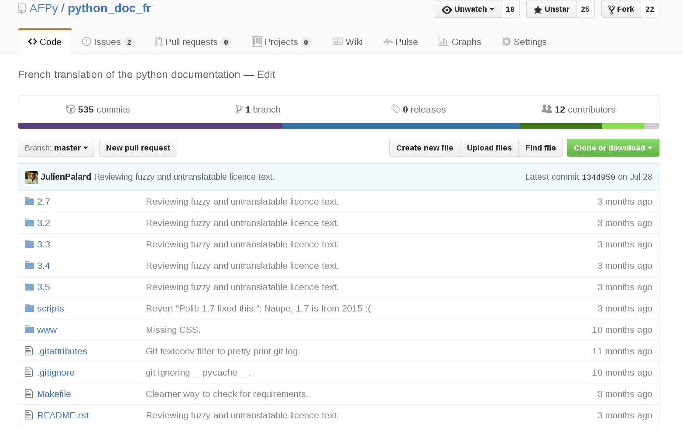The height and width of the screenshot is (431, 683).
Task: Click the tag icon beside 0 releases
Action: coord(396,109)
